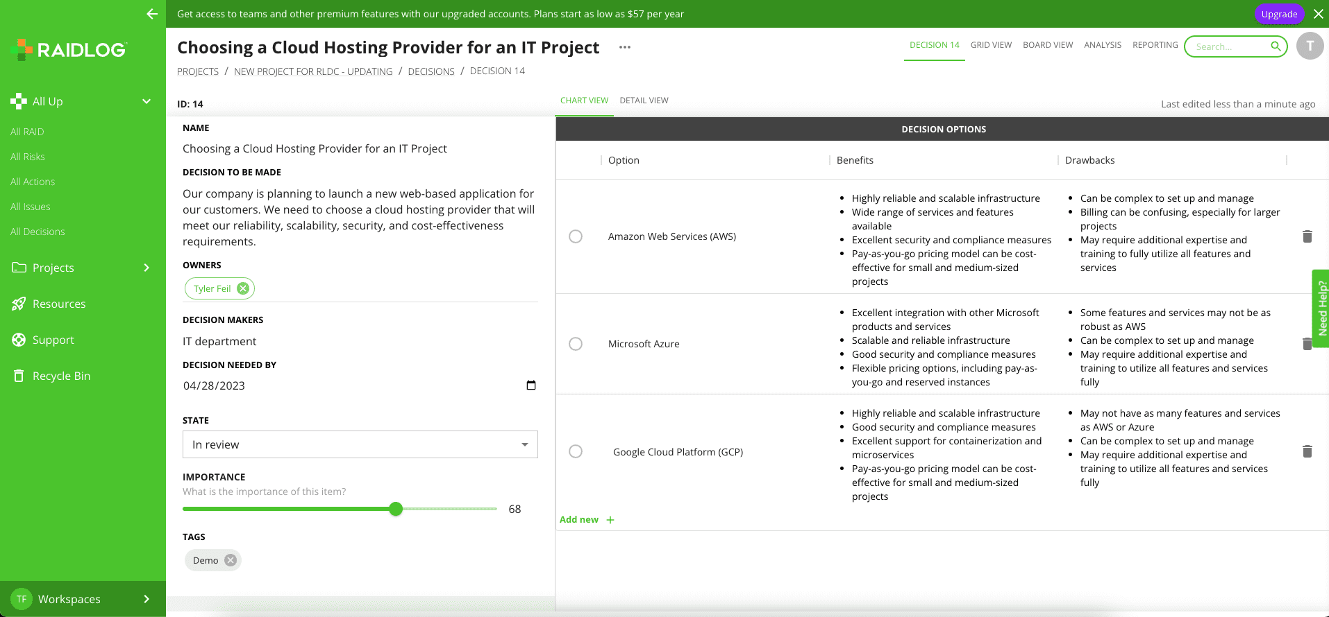Image resolution: width=1329 pixels, height=617 pixels.
Task: Go to NEW PROJECT FOR RLDC - UPDATING breadcrumb
Action: [x=313, y=71]
